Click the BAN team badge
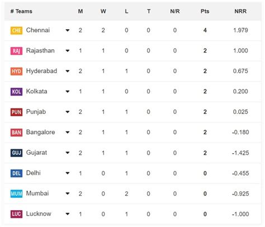The width and height of the screenshot is (265, 227). (x=16, y=133)
